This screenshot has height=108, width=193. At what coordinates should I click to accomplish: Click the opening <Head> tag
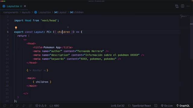(31, 43)
